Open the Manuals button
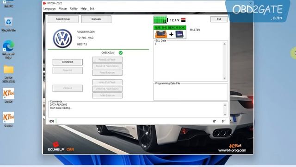The image size is (296, 167). (x=96, y=19)
